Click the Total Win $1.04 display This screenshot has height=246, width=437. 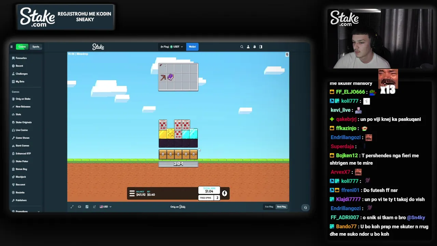(x=209, y=191)
